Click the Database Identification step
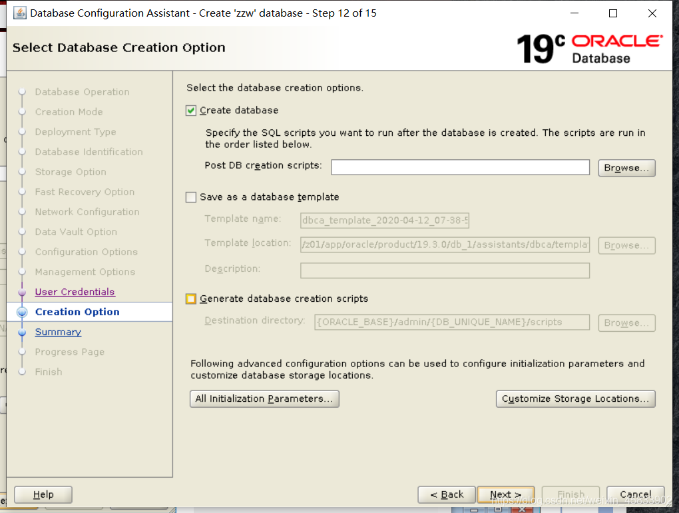Image resolution: width=679 pixels, height=513 pixels. [x=89, y=152]
